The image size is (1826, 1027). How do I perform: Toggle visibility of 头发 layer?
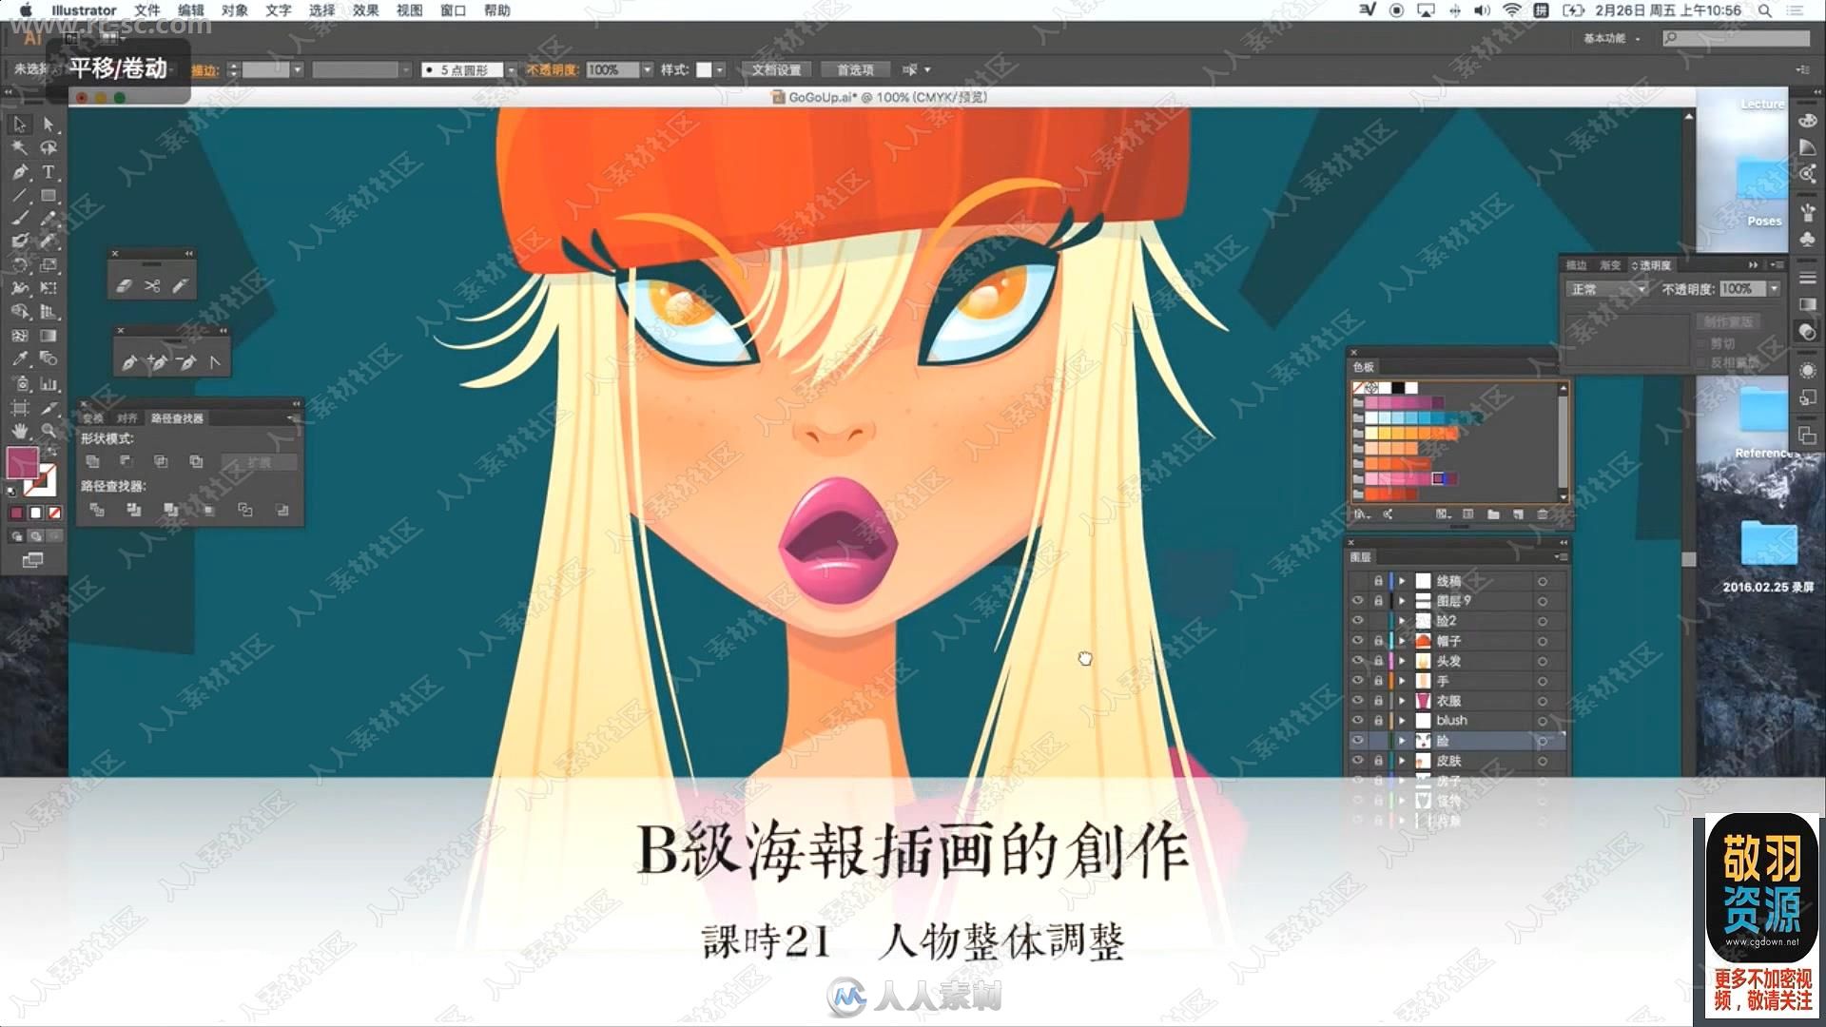click(x=1358, y=661)
